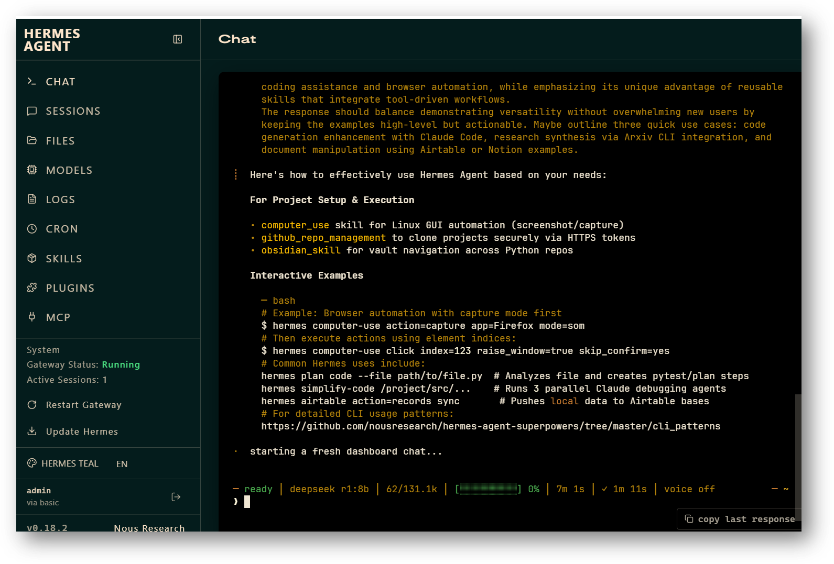This screenshot has width=834, height=564.
Task: Log out using the sign-out icon
Action: 176,497
